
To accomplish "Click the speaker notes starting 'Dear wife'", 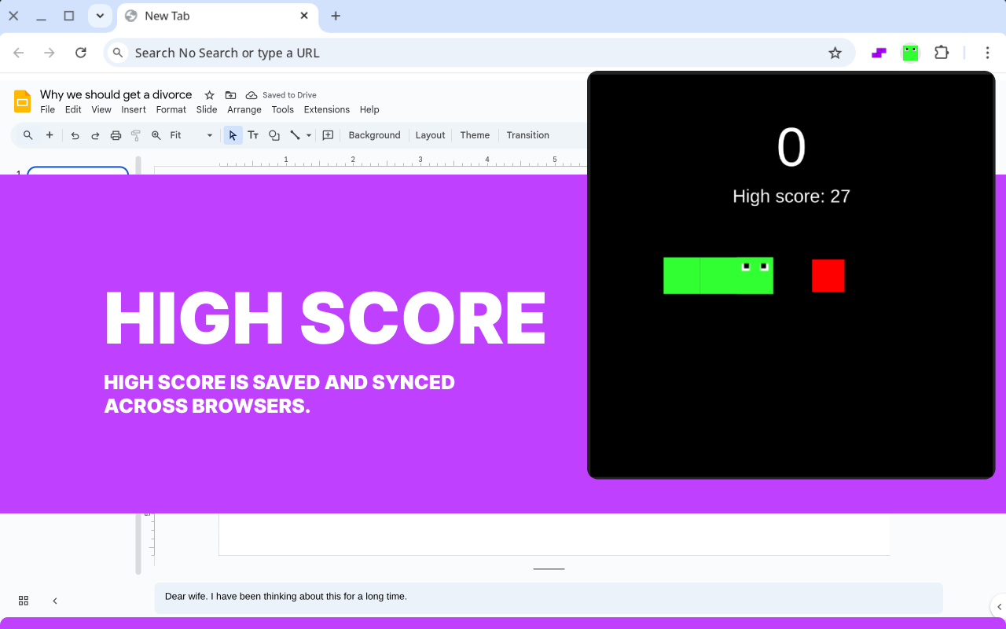I will (x=549, y=598).
